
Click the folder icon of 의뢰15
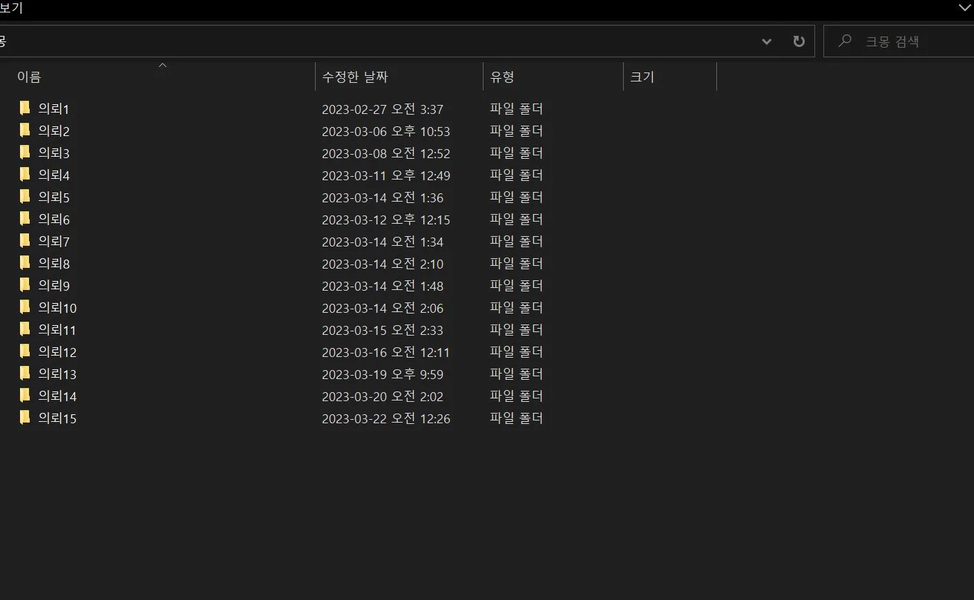click(x=25, y=417)
